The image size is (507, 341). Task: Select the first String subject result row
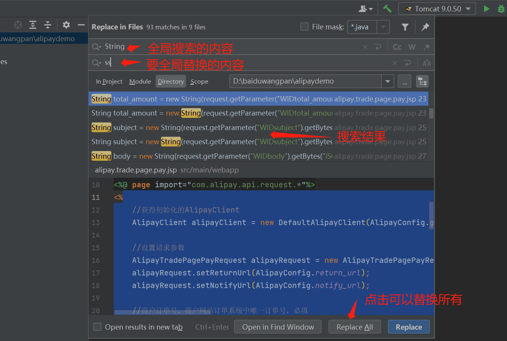(258, 127)
